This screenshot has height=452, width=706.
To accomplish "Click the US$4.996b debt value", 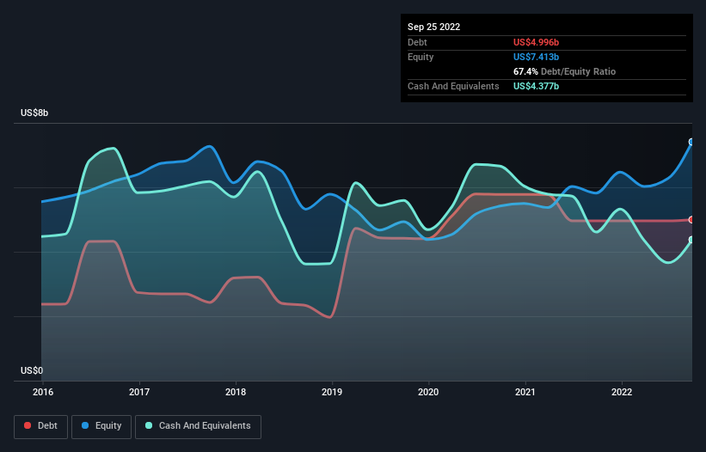I will 536,42.
